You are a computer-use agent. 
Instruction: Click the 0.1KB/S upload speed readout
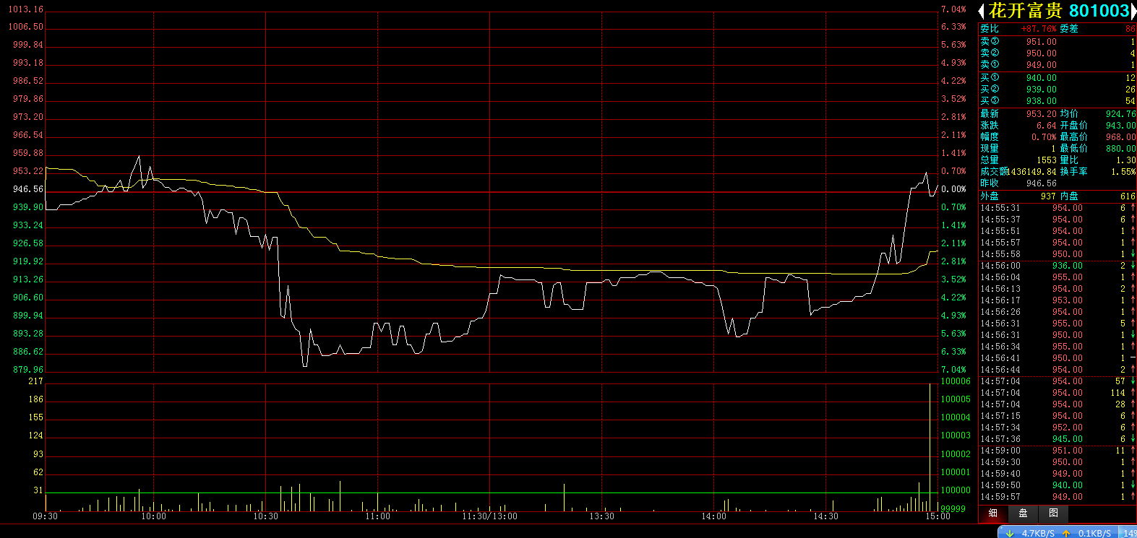click(1094, 534)
